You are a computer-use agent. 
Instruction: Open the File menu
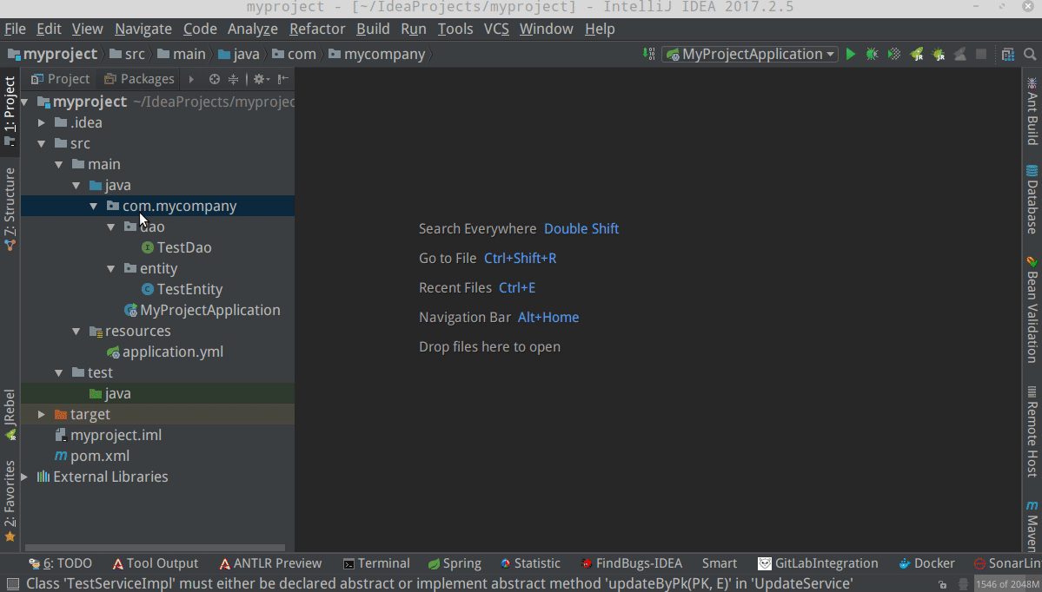click(x=15, y=30)
